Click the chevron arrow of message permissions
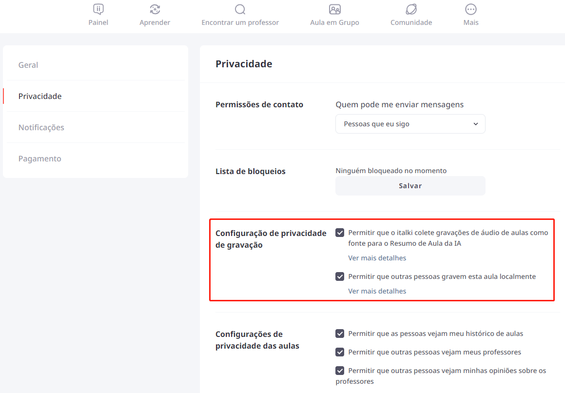The height and width of the screenshot is (393, 565). [476, 124]
